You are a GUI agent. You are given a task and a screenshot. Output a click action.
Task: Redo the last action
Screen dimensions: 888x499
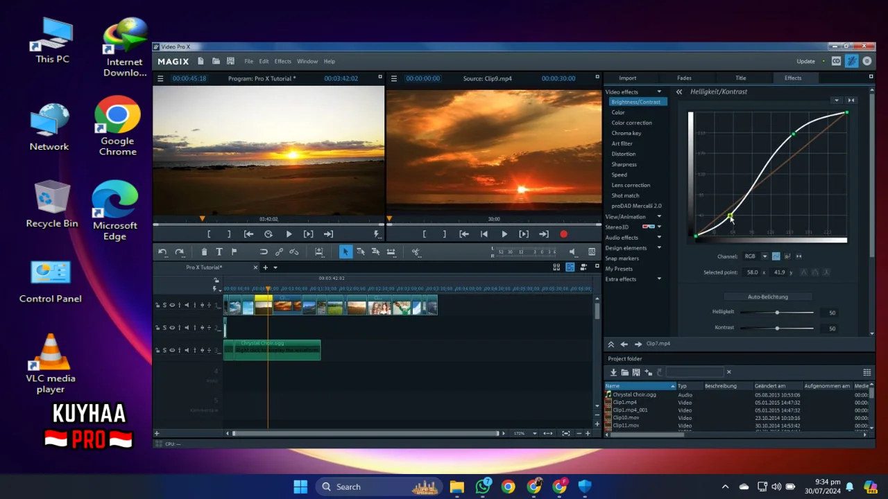click(179, 252)
